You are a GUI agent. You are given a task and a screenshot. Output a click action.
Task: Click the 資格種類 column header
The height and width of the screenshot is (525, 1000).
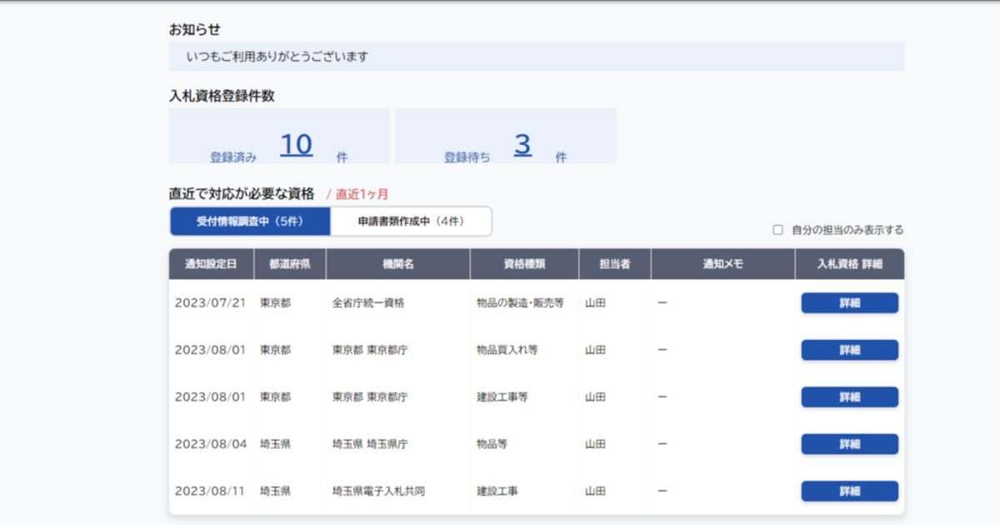525,264
